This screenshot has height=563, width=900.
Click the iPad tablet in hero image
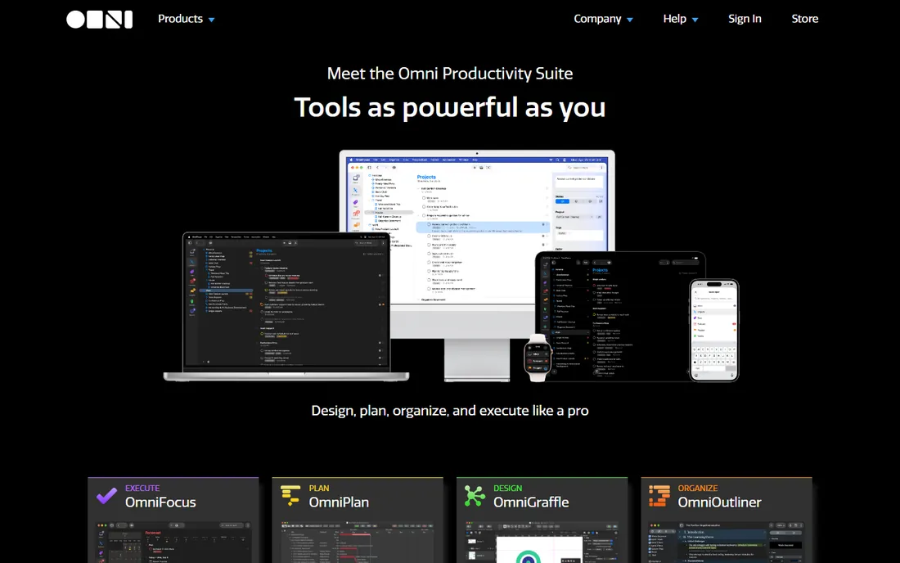click(x=620, y=316)
